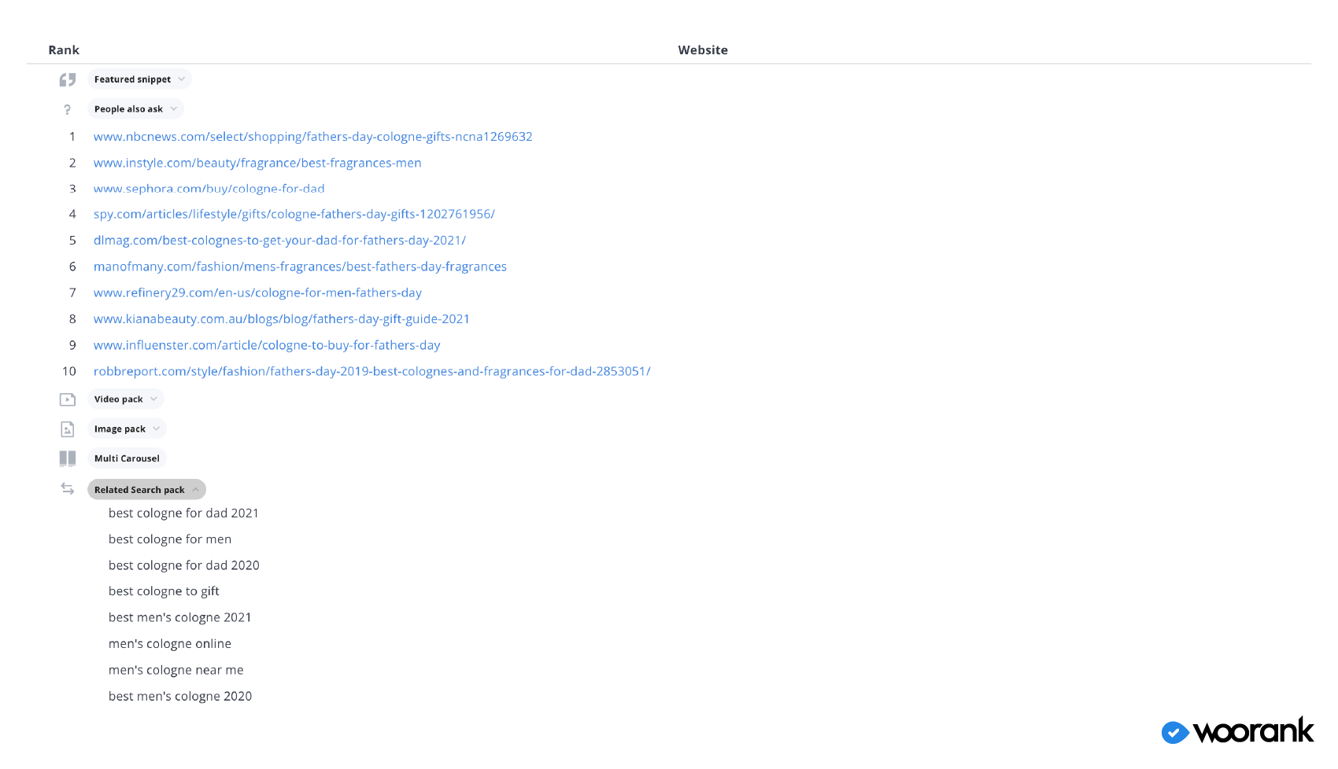Click the Video pack play icon
The width and height of the screenshot is (1338, 769).
coord(68,399)
